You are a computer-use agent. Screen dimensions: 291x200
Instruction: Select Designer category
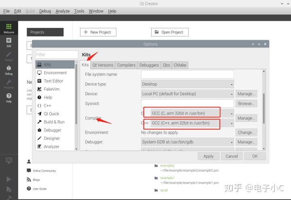pyautogui.click(x=55, y=138)
